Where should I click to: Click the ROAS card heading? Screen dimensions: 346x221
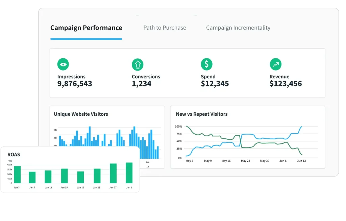14,155
